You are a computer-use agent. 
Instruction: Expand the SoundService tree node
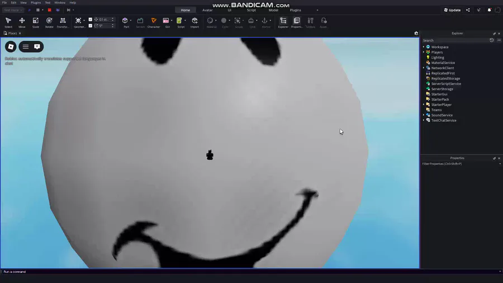pyautogui.click(x=424, y=115)
